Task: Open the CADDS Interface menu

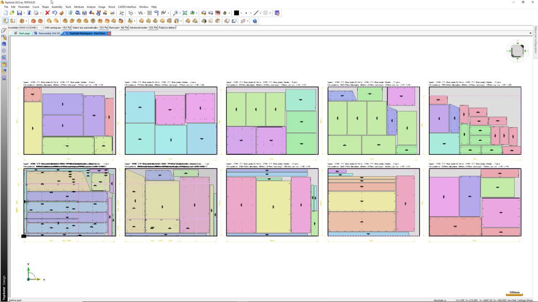Action: click(x=127, y=7)
